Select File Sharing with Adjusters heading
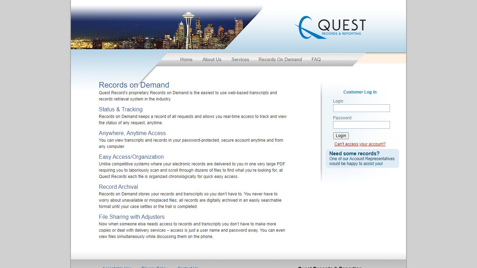The height and width of the screenshot is (268, 477). pos(132,217)
